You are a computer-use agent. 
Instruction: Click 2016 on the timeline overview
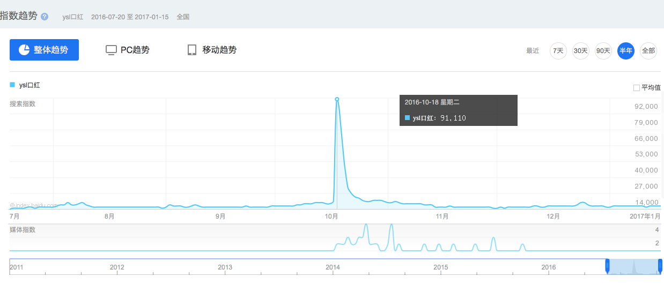tap(549, 267)
